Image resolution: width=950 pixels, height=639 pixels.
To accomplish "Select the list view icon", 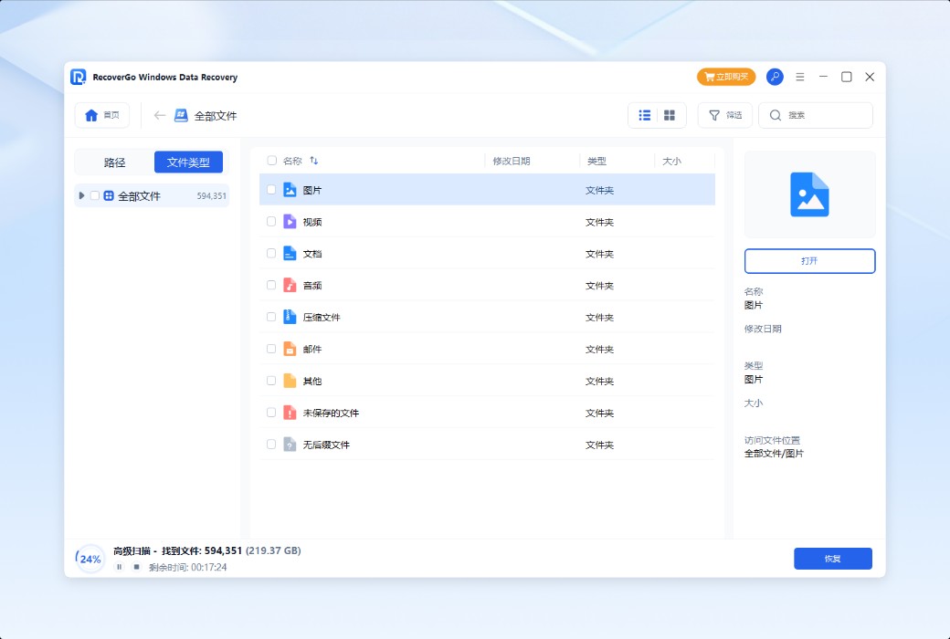I will 644,115.
